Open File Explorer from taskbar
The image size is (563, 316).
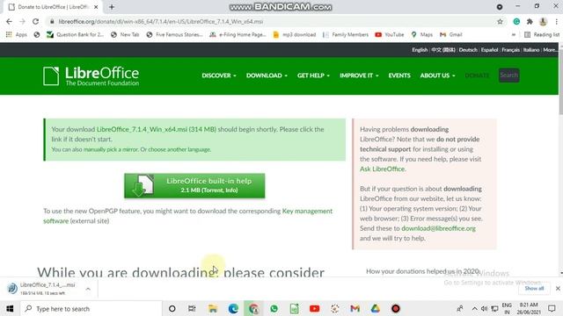tap(213, 308)
